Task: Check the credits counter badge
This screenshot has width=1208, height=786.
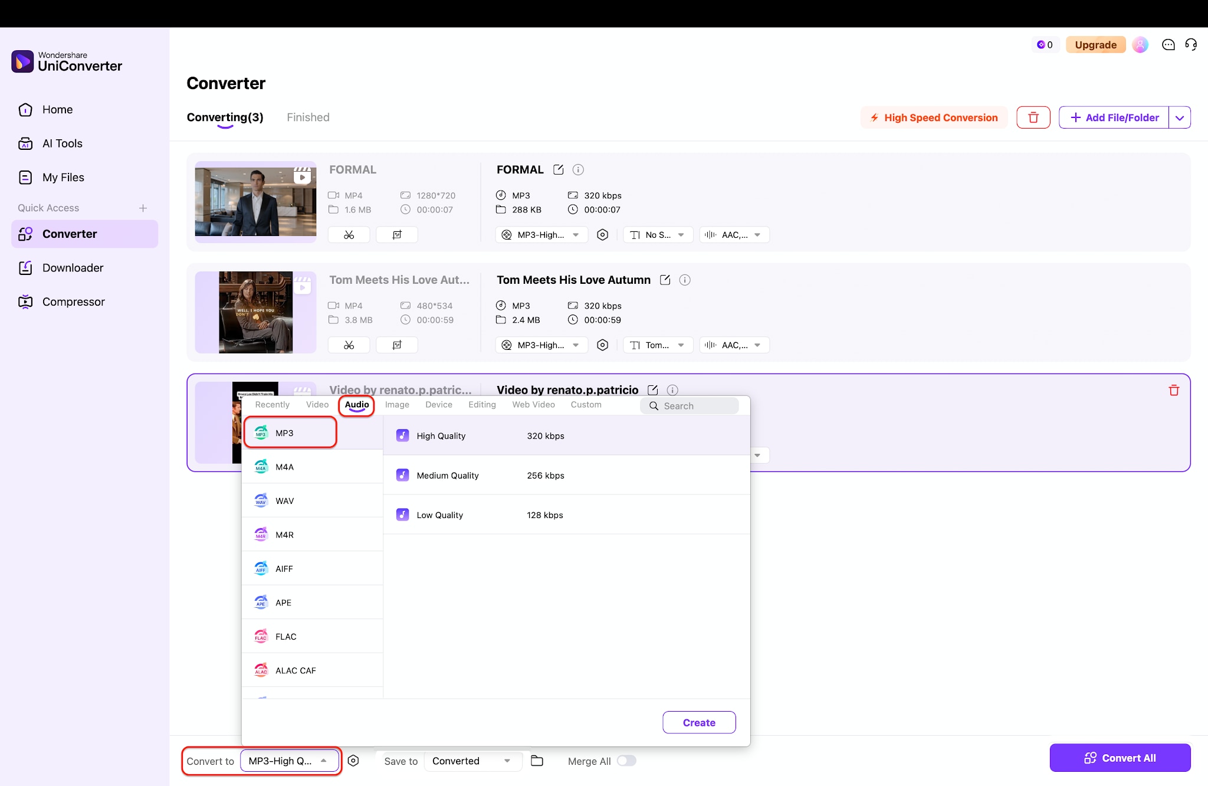Action: tap(1045, 45)
